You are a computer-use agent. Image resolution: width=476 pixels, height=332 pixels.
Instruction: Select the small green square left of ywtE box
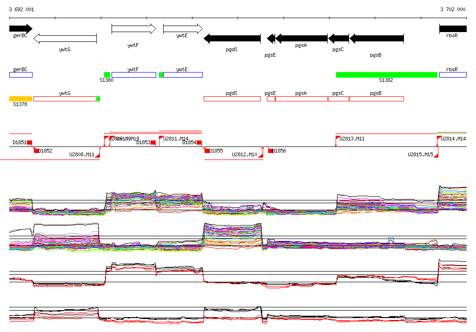[161, 75]
